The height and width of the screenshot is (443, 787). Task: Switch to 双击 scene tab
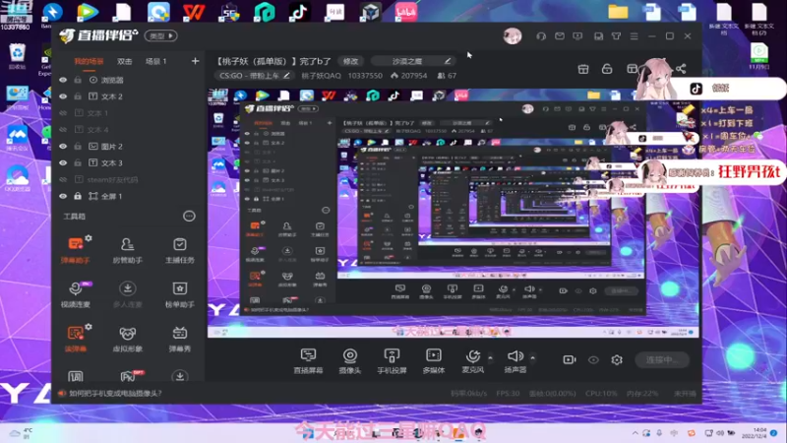click(125, 61)
